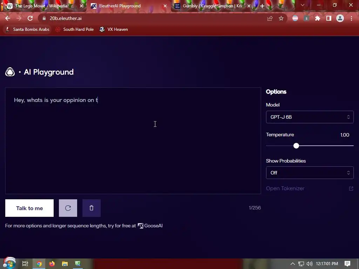Image resolution: width=359 pixels, height=269 pixels.
Task: Open the Chrome three-dot menu
Action: pyautogui.click(x=351, y=19)
